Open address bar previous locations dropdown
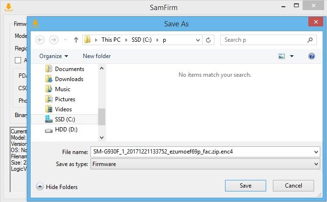327x202 pixels. click(198, 40)
